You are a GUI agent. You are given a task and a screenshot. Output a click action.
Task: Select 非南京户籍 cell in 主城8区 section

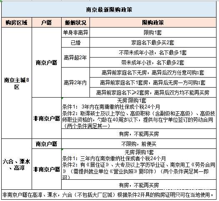[47, 118]
